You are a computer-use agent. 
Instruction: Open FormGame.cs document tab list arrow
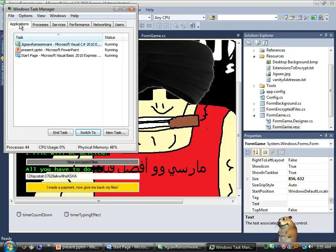[238, 35]
